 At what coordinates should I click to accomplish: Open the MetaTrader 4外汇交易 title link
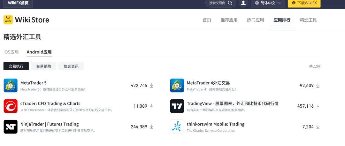pyautogui.click(x=208, y=83)
